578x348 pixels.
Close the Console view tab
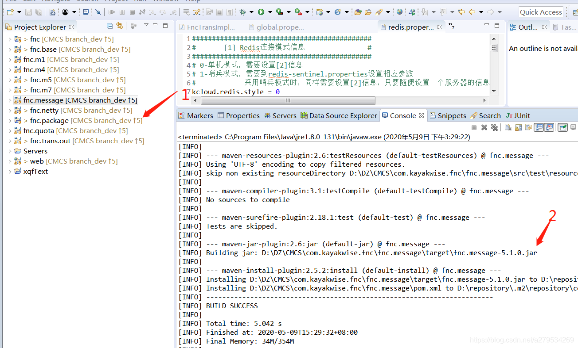point(422,115)
